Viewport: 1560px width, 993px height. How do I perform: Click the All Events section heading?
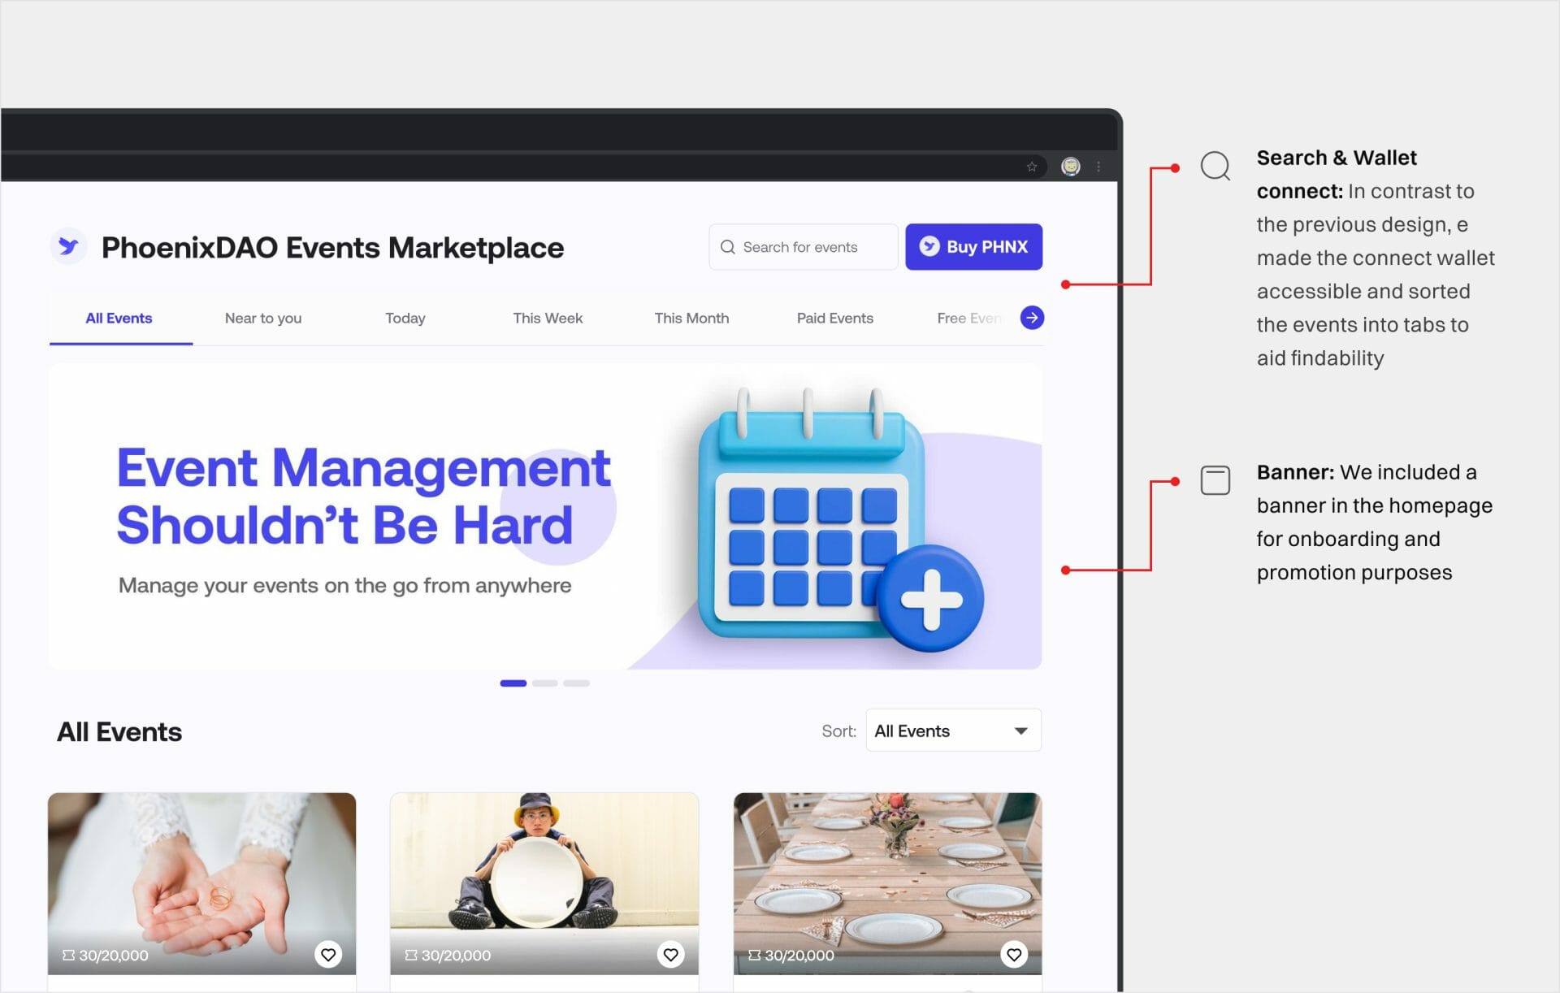[119, 732]
